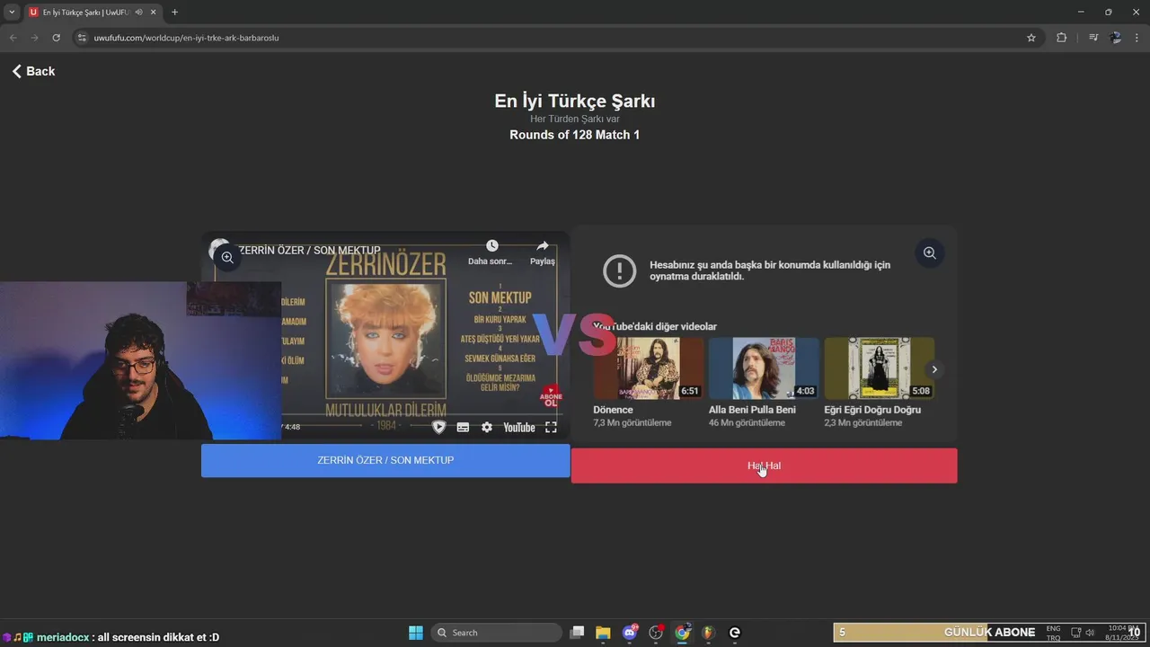This screenshot has width=1150, height=647.
Task: Click the Watch later clock icon
Action: pos(491,245)
